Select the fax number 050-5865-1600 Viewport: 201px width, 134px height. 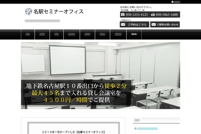point(167,15)
